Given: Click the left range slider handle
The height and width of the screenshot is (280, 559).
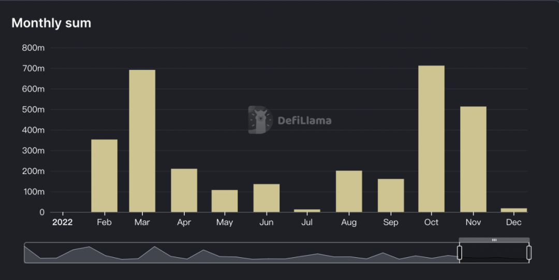Looking at the screenshot, I should 460,253.
